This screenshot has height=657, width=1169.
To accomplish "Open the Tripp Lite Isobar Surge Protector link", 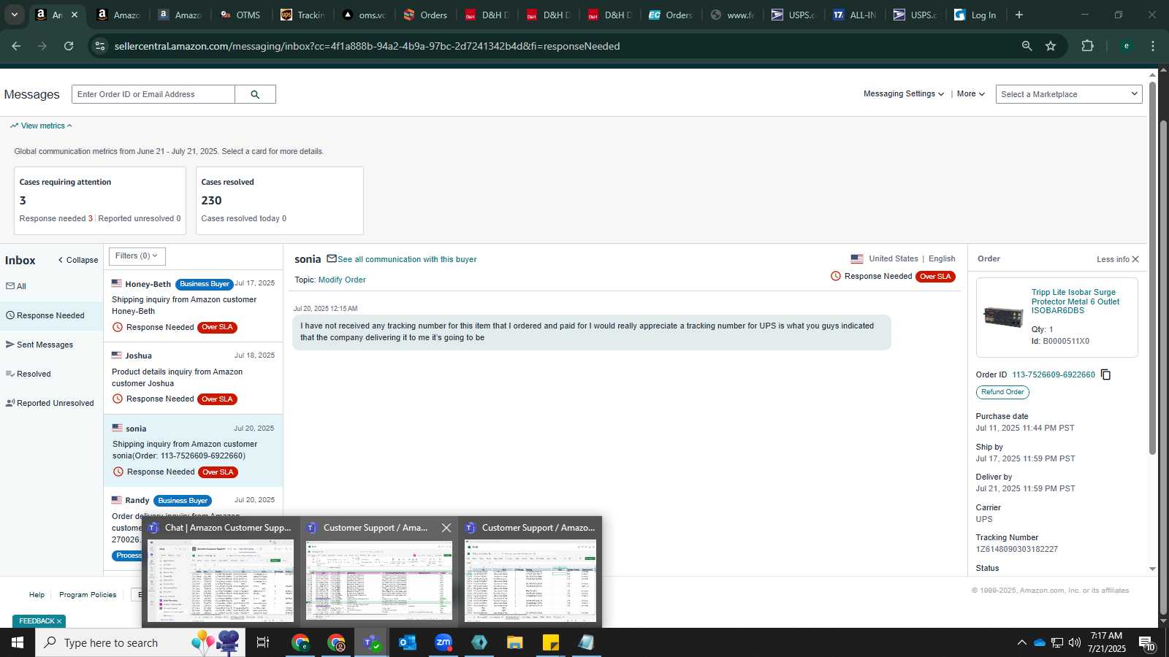I will [1075, 301].
